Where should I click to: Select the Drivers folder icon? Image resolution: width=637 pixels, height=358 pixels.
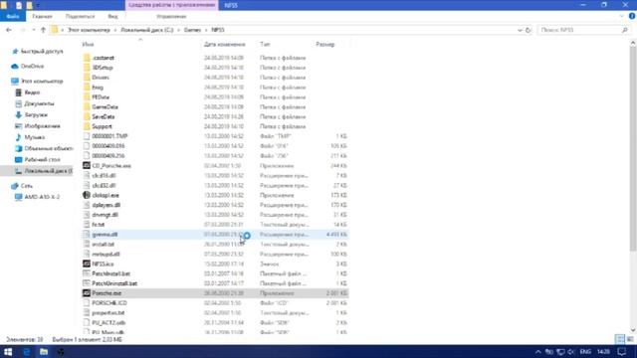pyautogui.click(x=87, y=78)
